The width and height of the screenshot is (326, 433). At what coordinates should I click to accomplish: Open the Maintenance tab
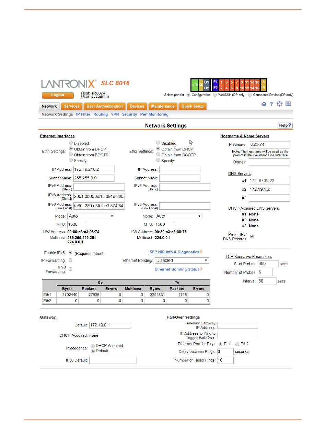(x=163, y=106)
